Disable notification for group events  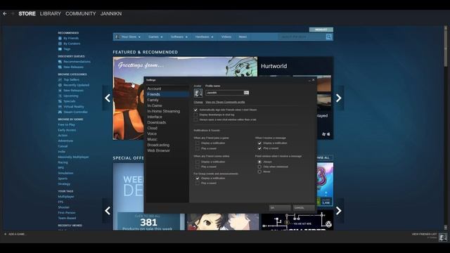coord(198,178)
